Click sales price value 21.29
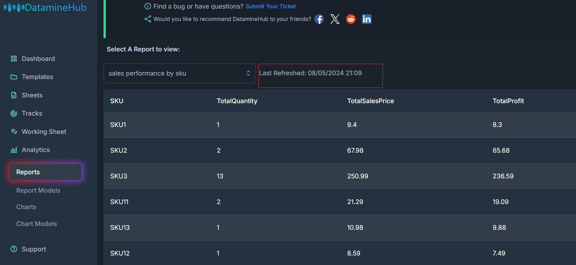576x265 pixels. click(355, 202)
